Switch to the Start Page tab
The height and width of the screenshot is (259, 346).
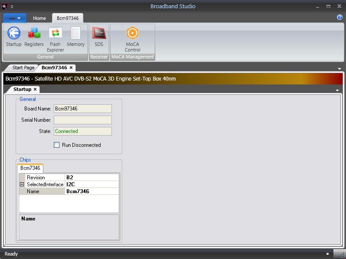23,68
